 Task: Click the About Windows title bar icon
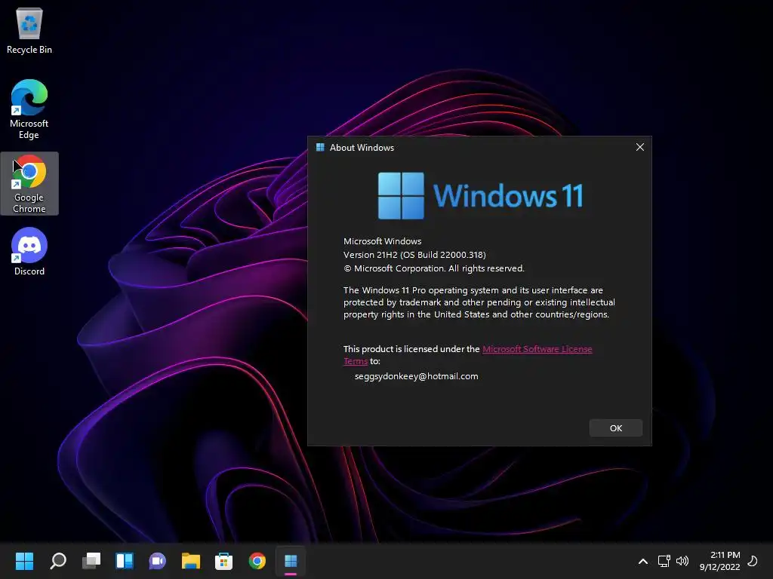pyautogui.click(x=320, y=147)
